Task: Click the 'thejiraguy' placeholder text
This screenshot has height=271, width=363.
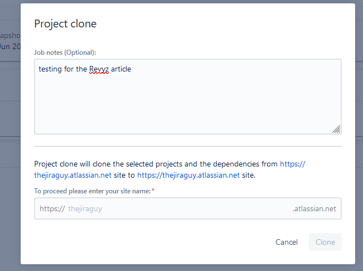Action: coord(85,208)
